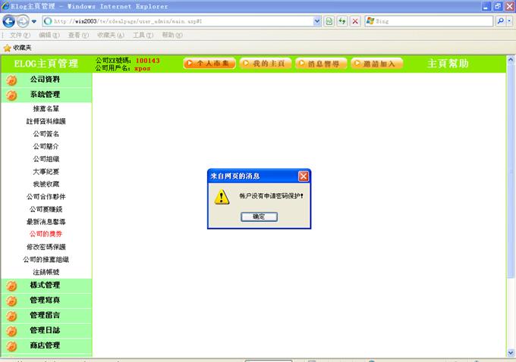Click the 個人市集 button

[209, 64]
